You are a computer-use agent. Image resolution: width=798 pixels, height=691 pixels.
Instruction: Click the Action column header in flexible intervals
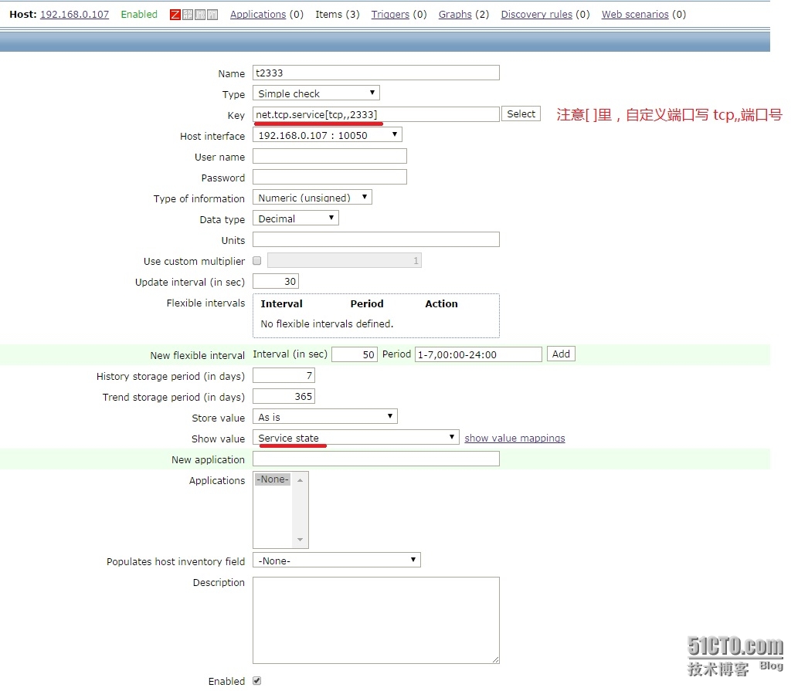point(441,303)
